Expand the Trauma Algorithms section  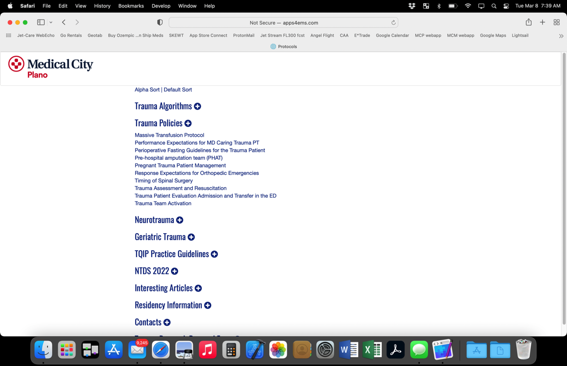198,106
